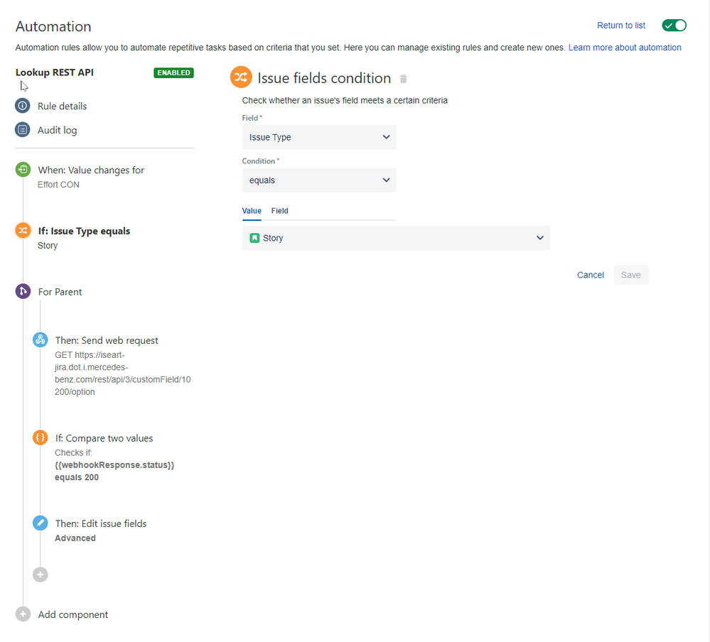Click the Edit issue fields pencil icon
The image size is (710, 642).
pyautogui.click(x=41, y=523)
